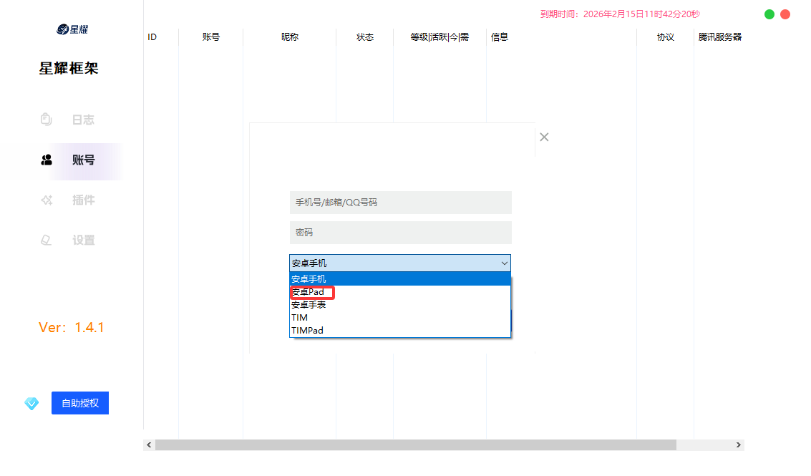Image resolution: width=811 pixels, height=476 pixels.
Task: Click the green circle window button
Action: (769, 14)
